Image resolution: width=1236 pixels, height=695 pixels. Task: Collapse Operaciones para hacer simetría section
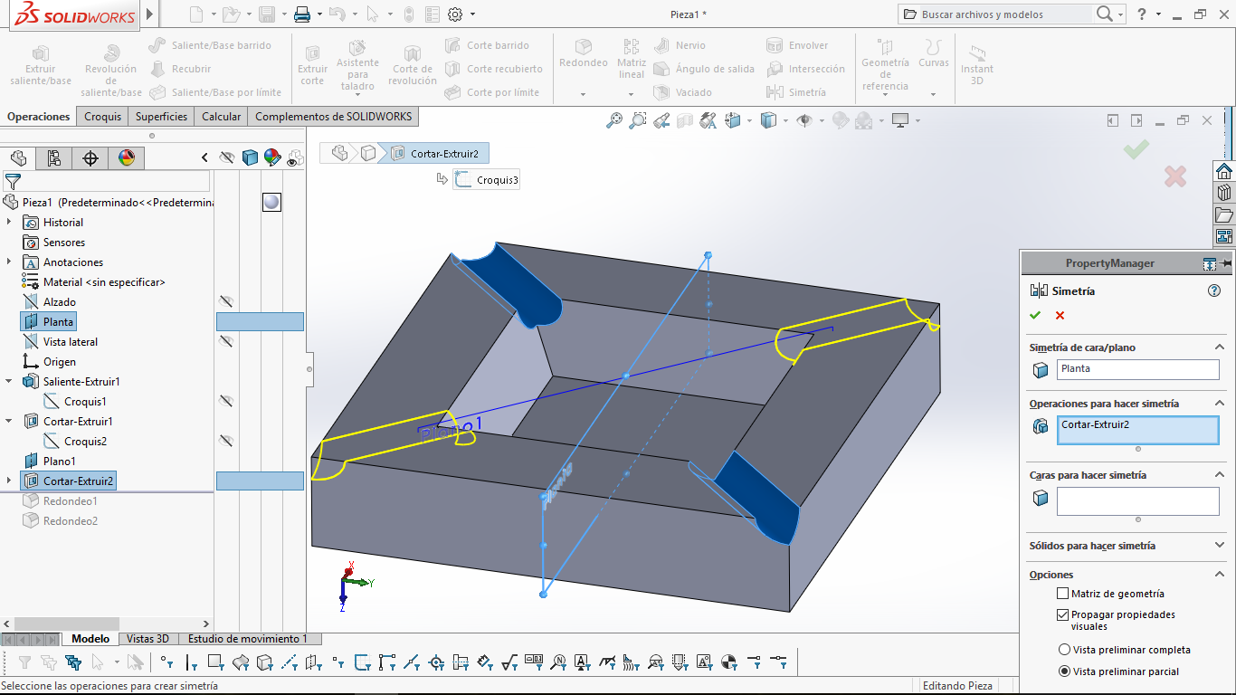tap(1219, 404)
